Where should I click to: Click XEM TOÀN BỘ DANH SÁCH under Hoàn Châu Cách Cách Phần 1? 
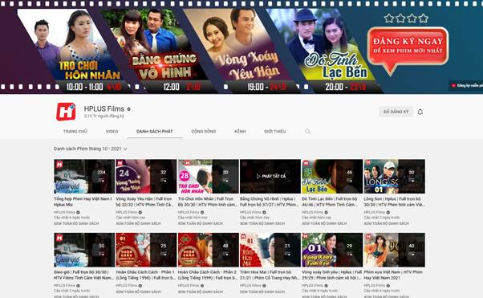tap(138, 292)
